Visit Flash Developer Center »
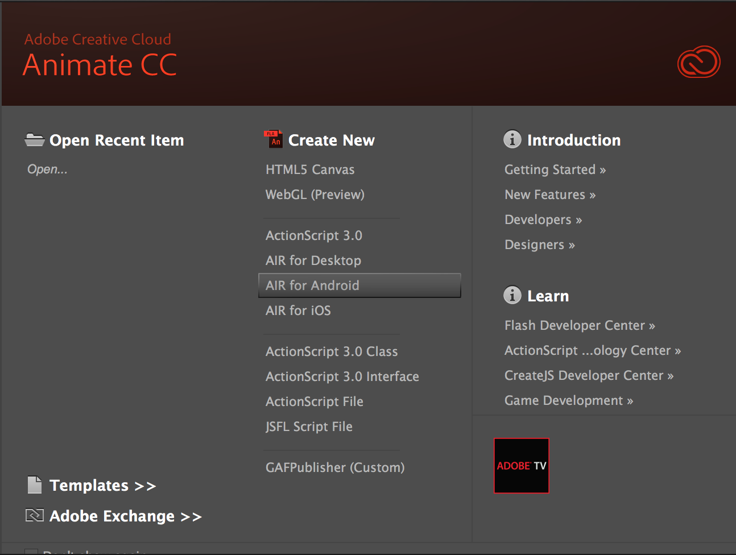736x555 pixels. point(580,325)
